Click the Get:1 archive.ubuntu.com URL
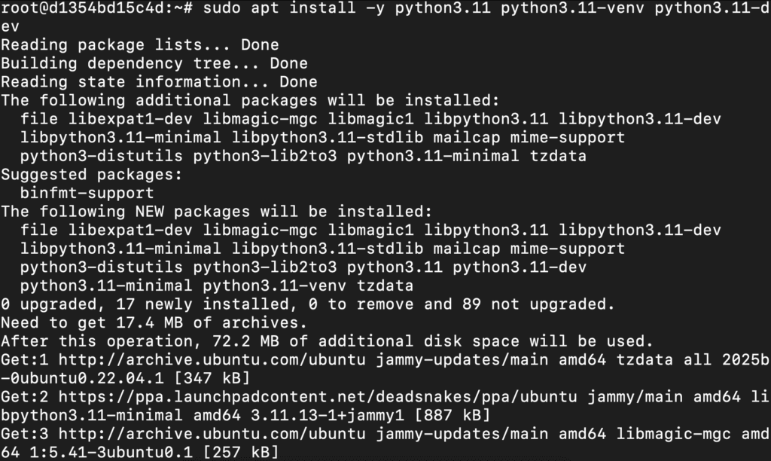 pos(212,359)
